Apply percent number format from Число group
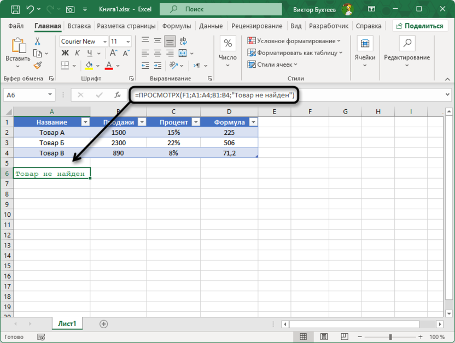Viewport: 455px width, 343px height. pos(227,42)
